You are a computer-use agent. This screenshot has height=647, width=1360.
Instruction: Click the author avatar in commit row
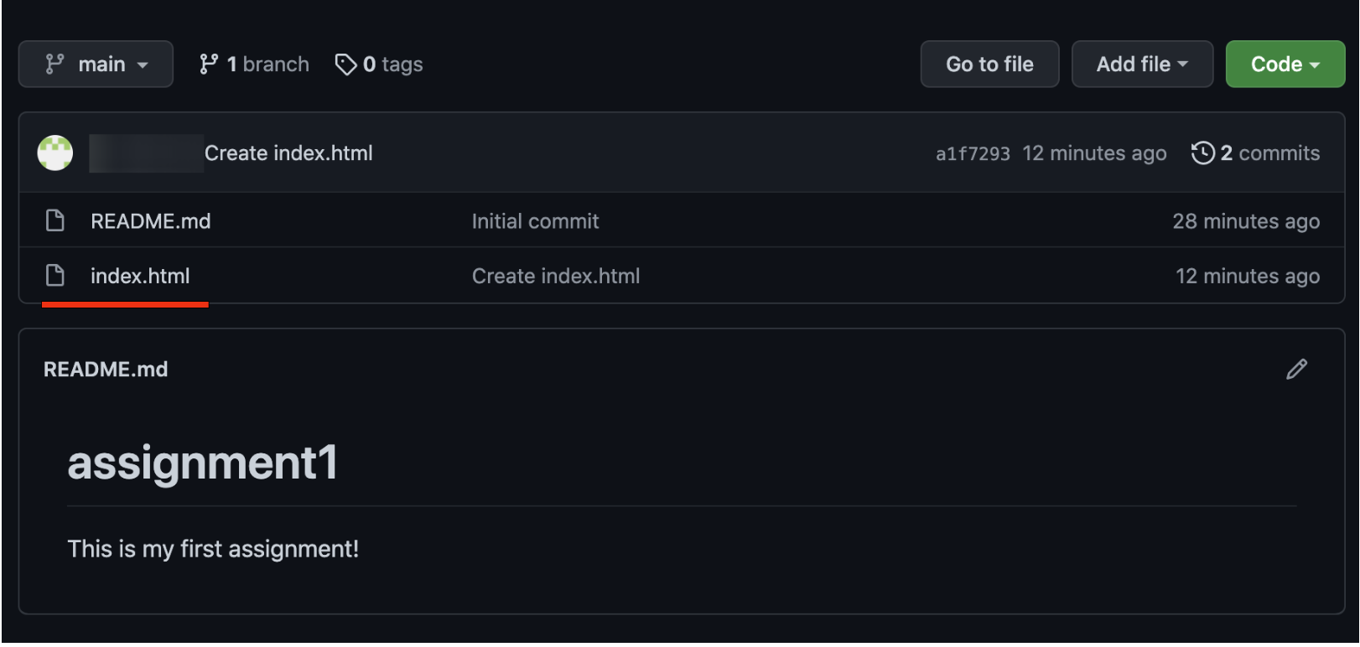55,153
